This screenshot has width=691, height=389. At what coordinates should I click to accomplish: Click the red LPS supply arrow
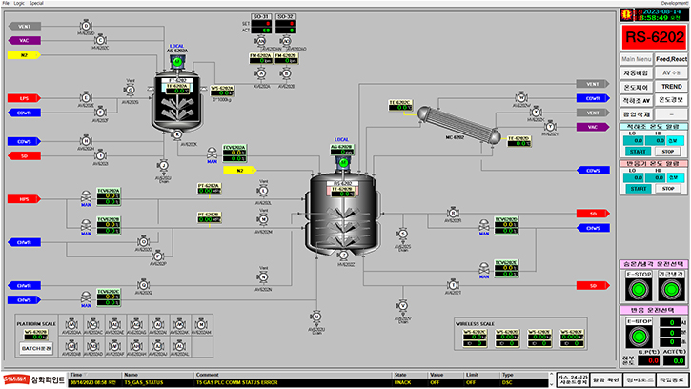click(x=24, y=98)
